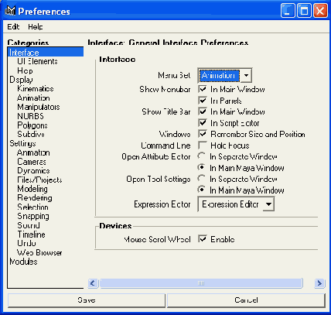Open the Help menu
Viewport: 331px width, 315px height.
coord(36,26)
